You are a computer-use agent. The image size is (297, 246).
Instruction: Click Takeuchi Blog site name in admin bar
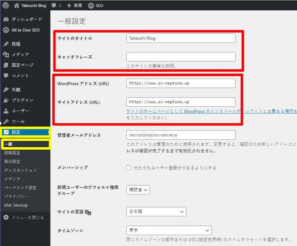[x=34, y=5]
